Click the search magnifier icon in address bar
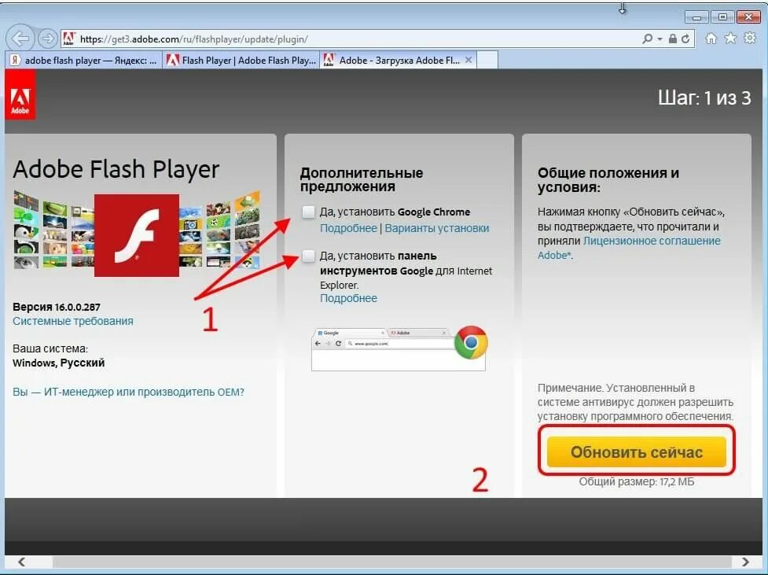 tap(647, 39)
